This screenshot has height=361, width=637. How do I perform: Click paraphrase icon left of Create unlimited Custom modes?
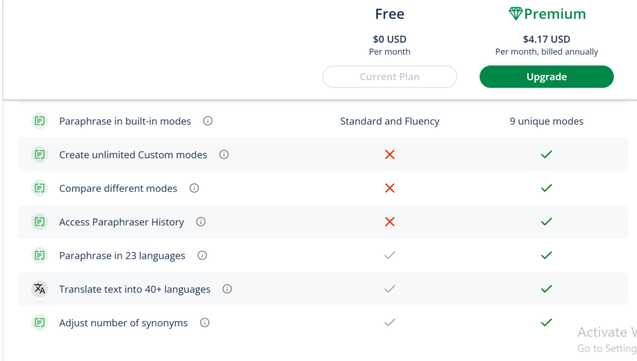click(39, 155)
